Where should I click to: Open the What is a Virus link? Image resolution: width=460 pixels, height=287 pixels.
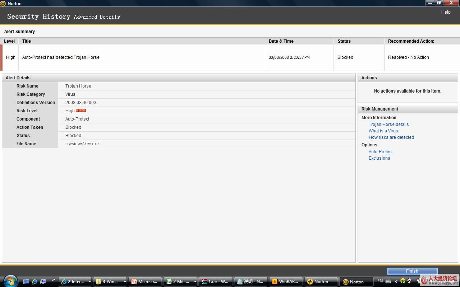[x=383, y=131]
